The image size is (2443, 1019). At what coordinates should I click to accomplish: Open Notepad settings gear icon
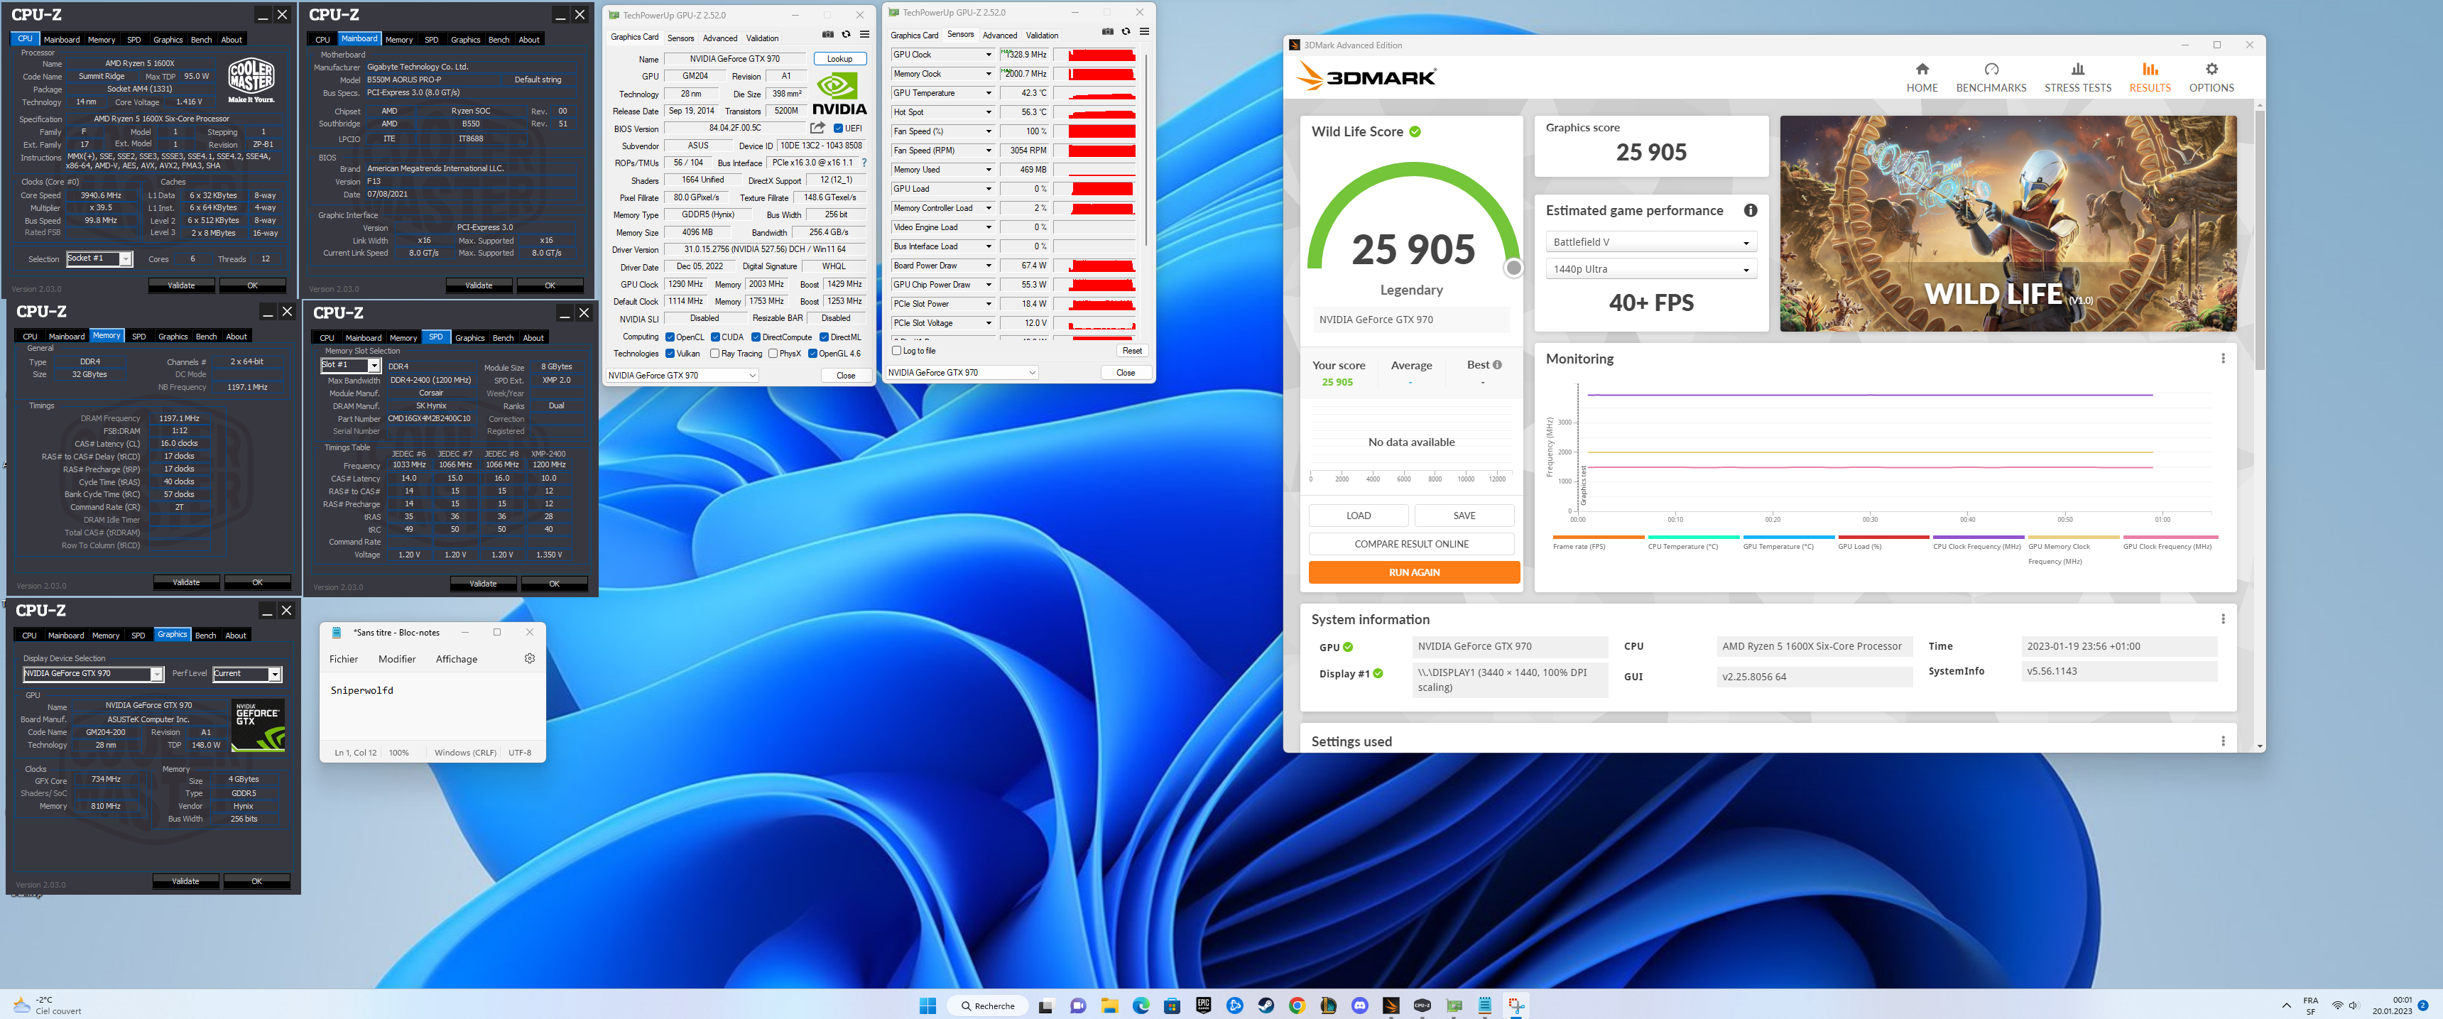[x=529, y=659]
